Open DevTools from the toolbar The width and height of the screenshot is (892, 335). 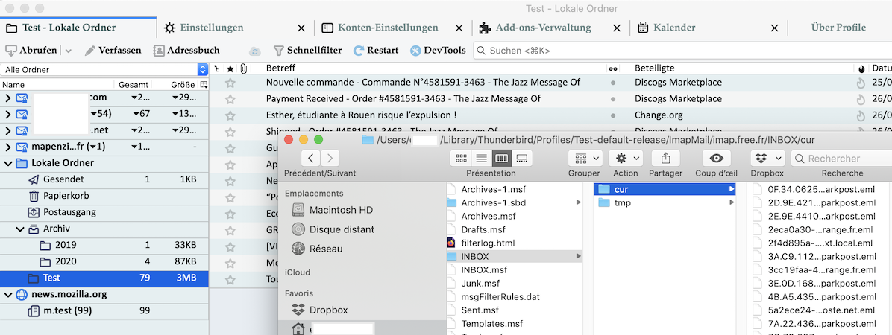click(438, 50)
